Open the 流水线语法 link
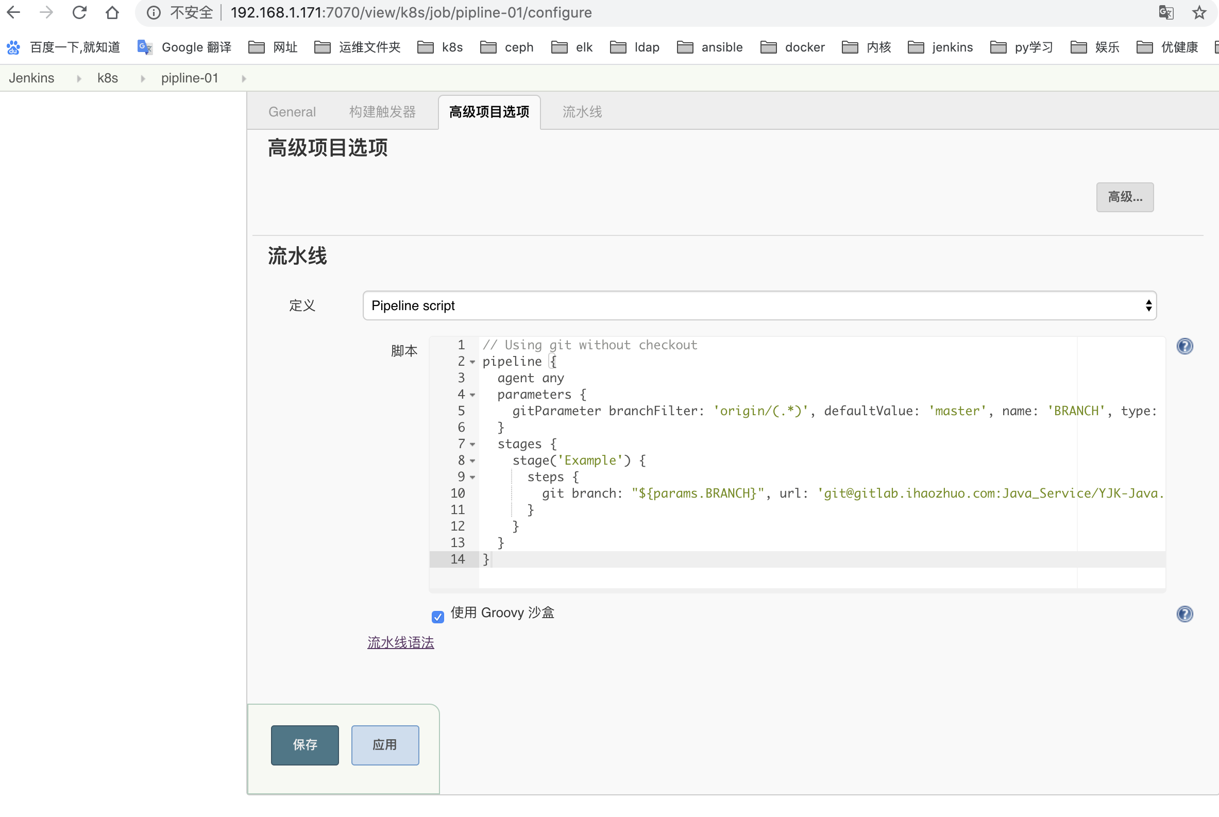This screenshot has width=1219, height=817. click(400, 643)
